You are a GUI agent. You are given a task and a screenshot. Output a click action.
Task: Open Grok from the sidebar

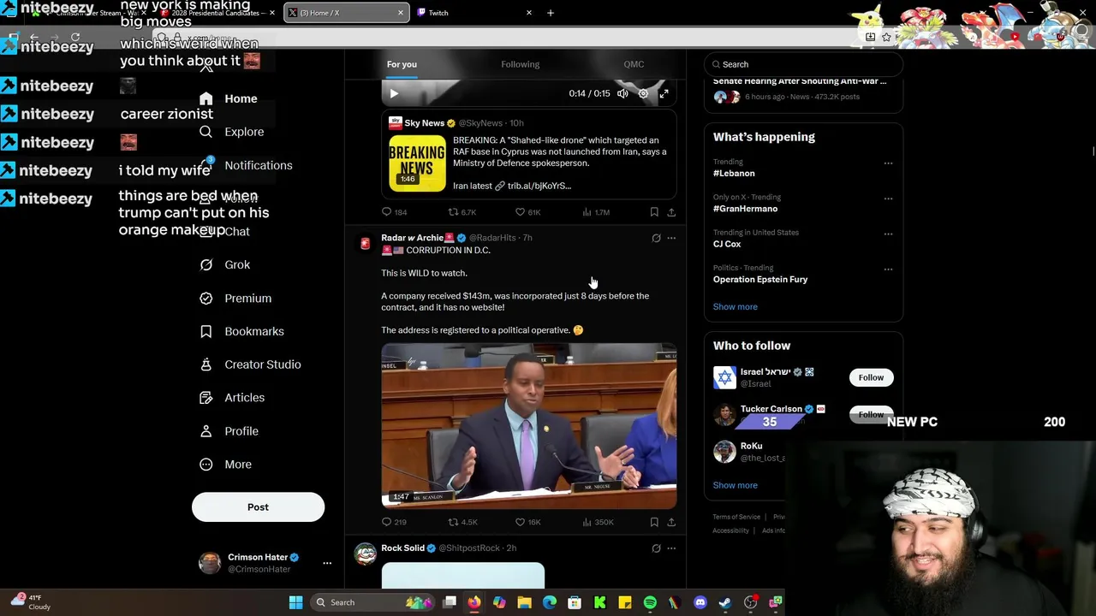pos(225,265)
